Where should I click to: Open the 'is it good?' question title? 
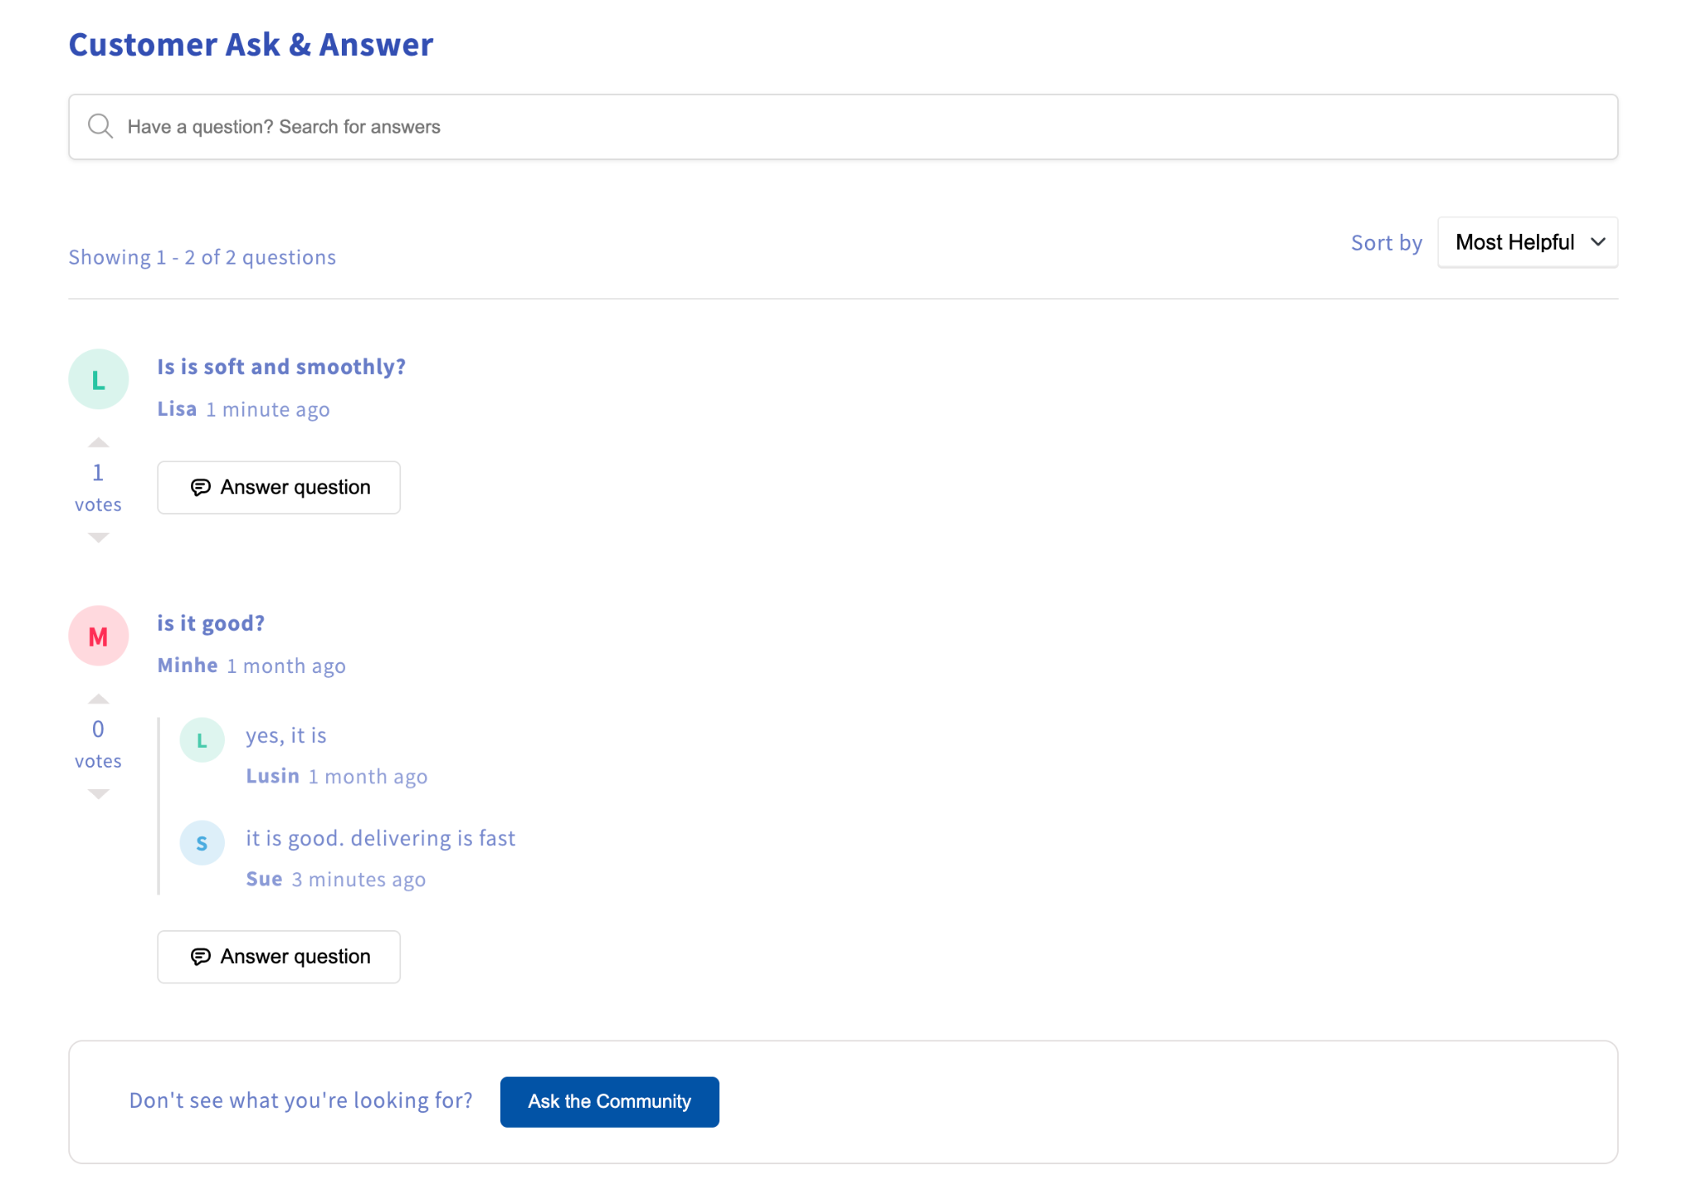pos(211,624)
